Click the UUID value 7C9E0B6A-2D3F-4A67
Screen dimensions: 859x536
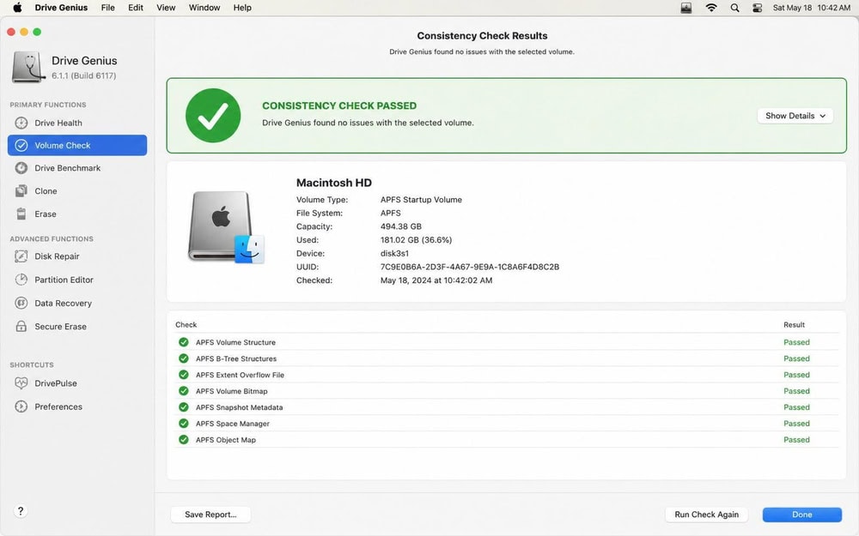(470, 267)
